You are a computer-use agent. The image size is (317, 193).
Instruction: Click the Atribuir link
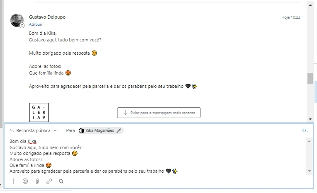[x=36, y=24]
